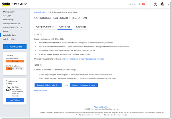This screenshot has height=119, width=171.
Task: Open Reports in sidebar
Action: tap(6, 31)
